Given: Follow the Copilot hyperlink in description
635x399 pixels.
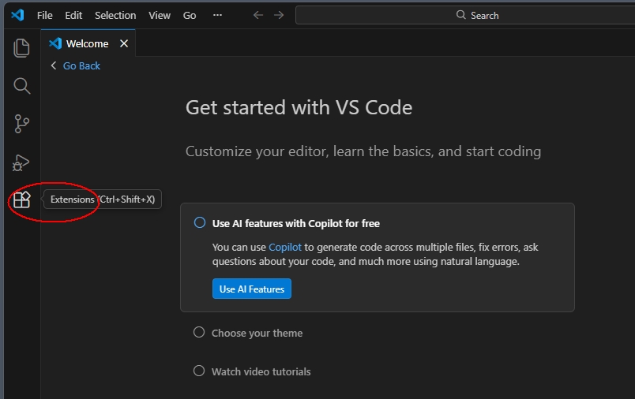Looking at the screenshot, I should pos(284,247).
